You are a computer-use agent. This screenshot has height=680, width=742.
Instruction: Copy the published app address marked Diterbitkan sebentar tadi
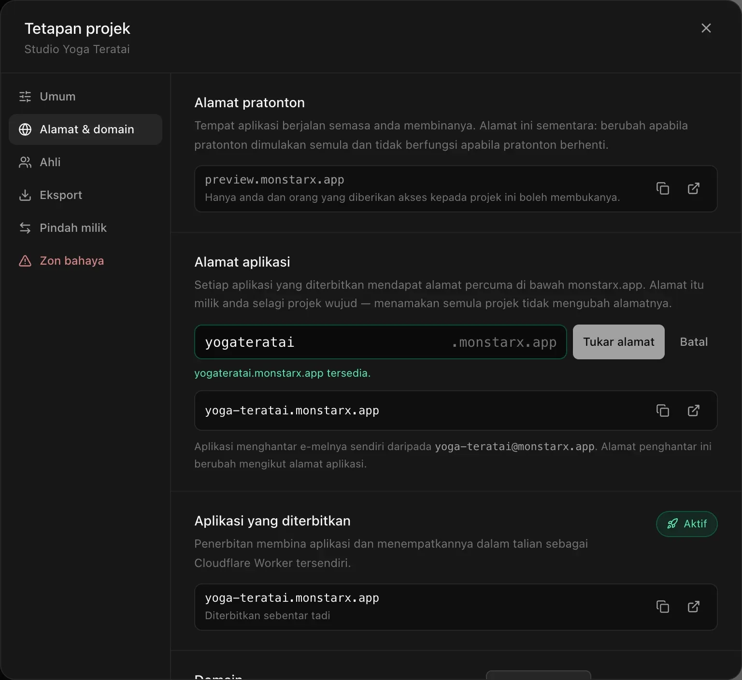click(663, 607)
